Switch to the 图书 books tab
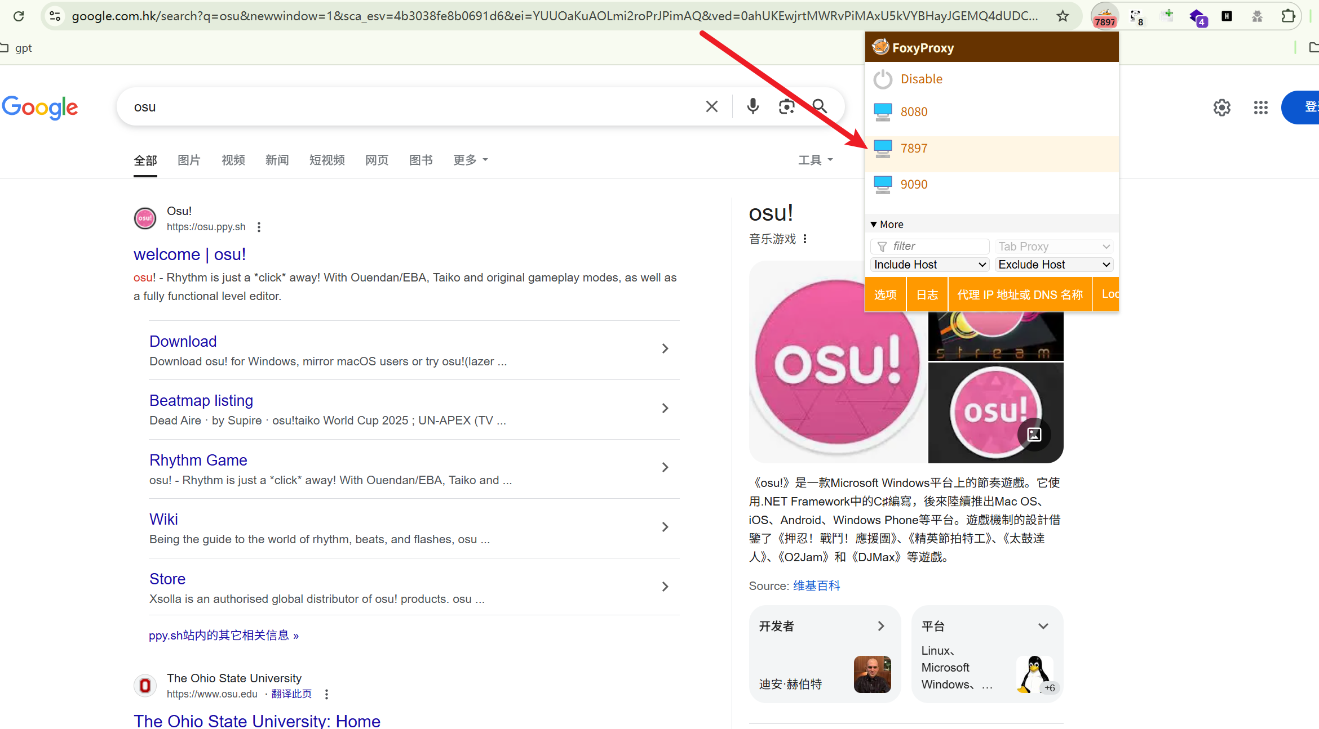The height and width of the screenshot is (729, 1319). click(421, 160)
